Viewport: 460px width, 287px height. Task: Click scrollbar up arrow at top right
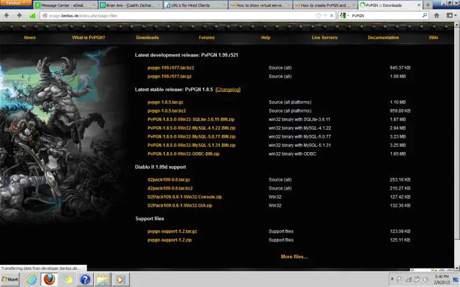(457, 25)
